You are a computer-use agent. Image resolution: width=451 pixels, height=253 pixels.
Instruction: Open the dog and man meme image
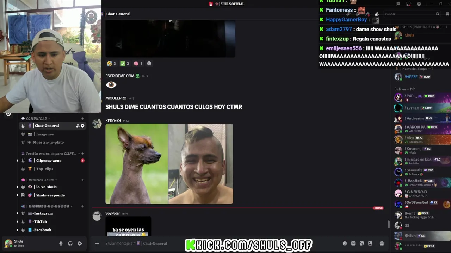[x=169, y=164]
